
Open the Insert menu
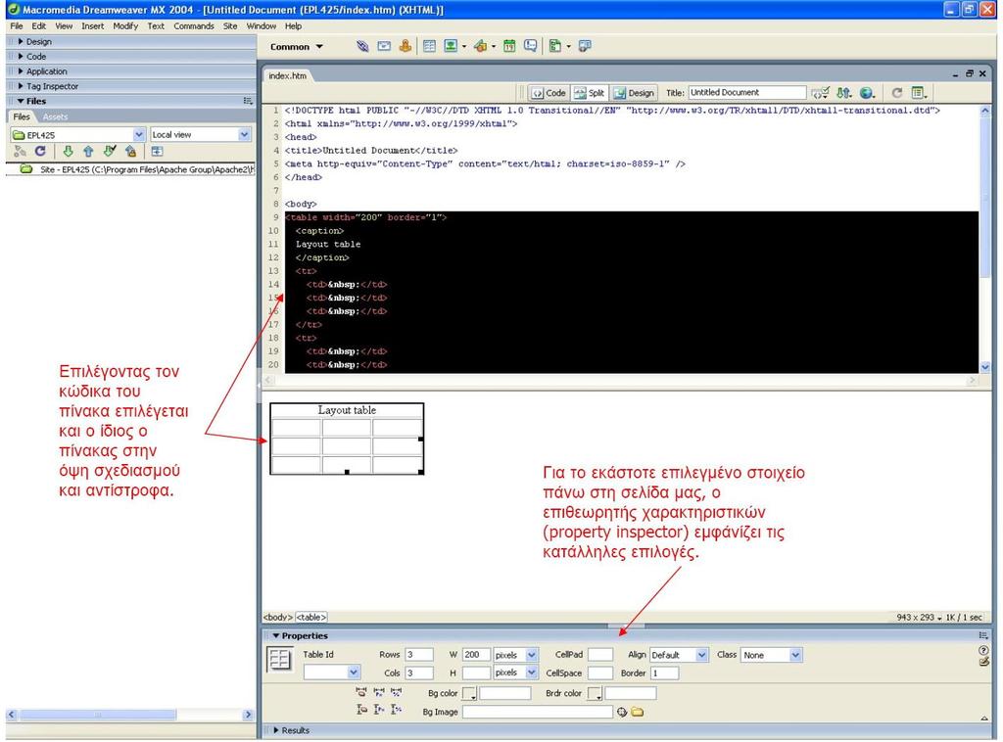click(93, 26)
